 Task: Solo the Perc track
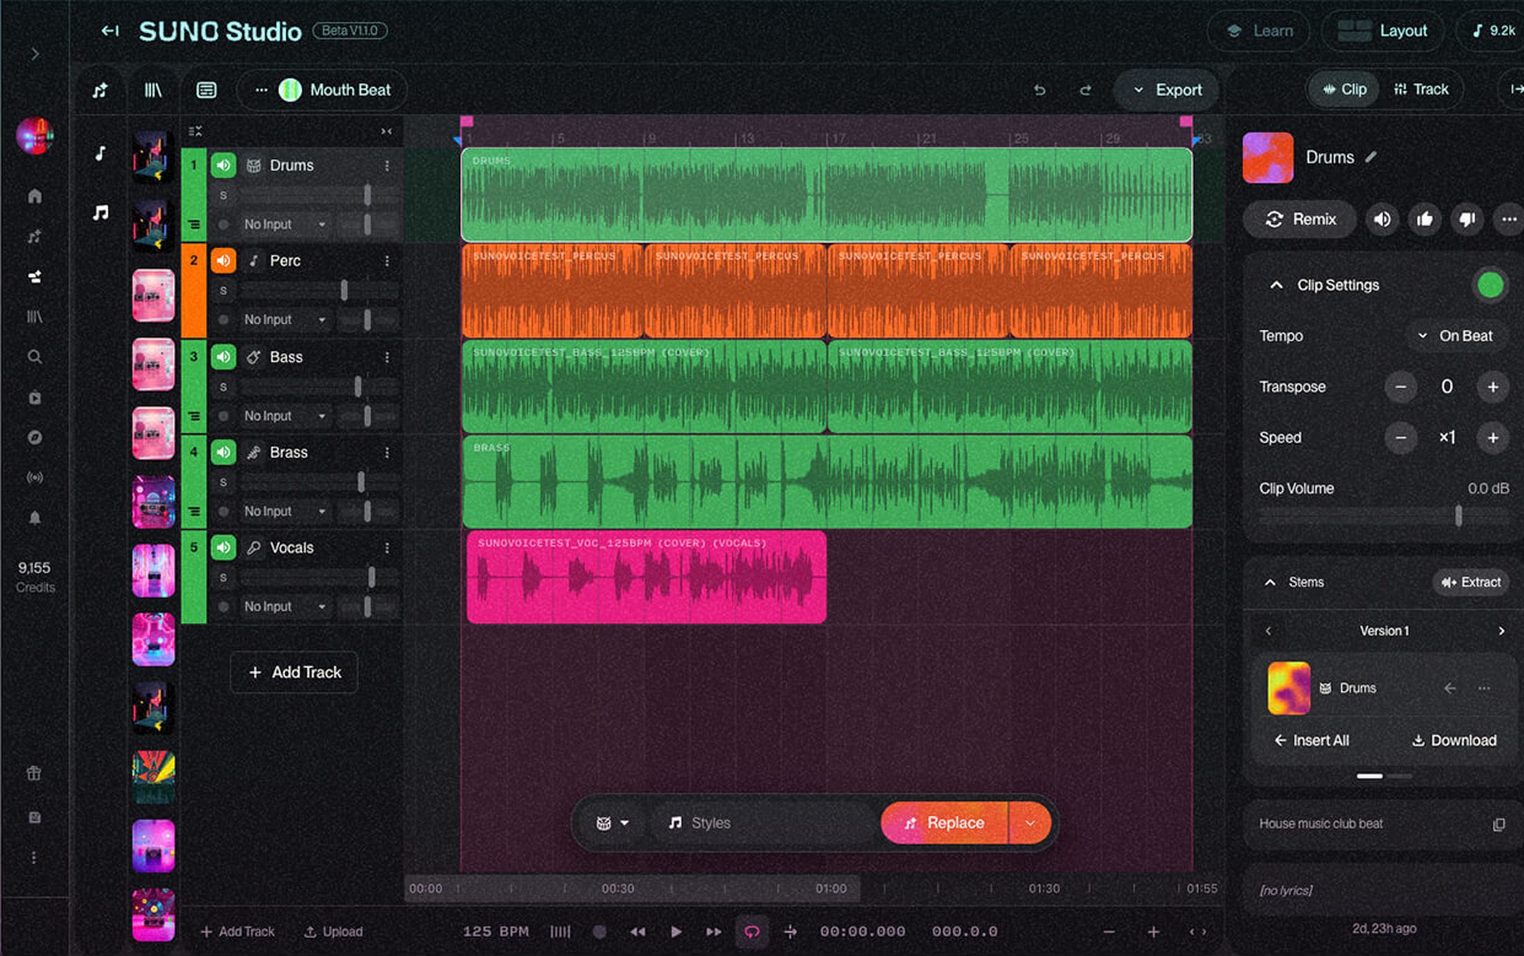(223, 291)
